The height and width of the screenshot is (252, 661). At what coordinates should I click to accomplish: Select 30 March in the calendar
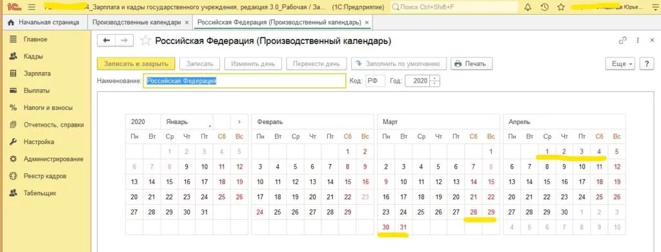pyautogui.click(x=386, y=227)
